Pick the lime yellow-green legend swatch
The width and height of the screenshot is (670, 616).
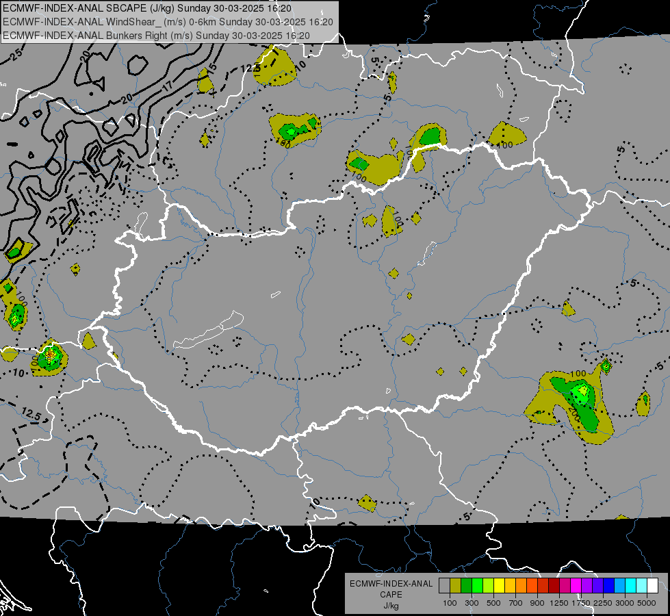click(x=489, y=585)
